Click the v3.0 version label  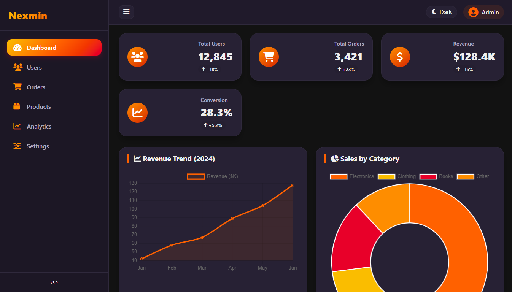pos(54,283)
